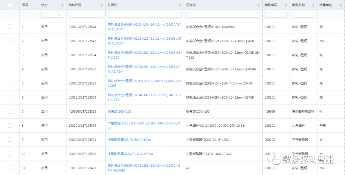Click sort icon in 物料代码 column header
Screen dimensions: 345x175
click(x=102, y=5)
